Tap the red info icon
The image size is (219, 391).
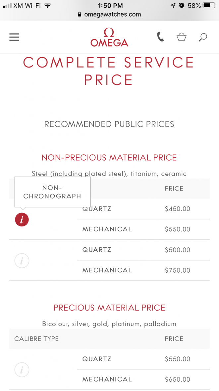coord(22,219)
